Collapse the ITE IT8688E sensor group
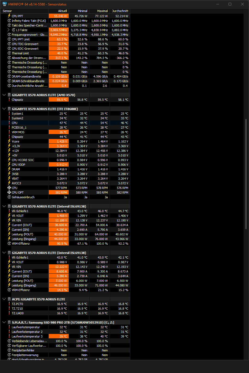249x373 pixels. tap(4, 109)
